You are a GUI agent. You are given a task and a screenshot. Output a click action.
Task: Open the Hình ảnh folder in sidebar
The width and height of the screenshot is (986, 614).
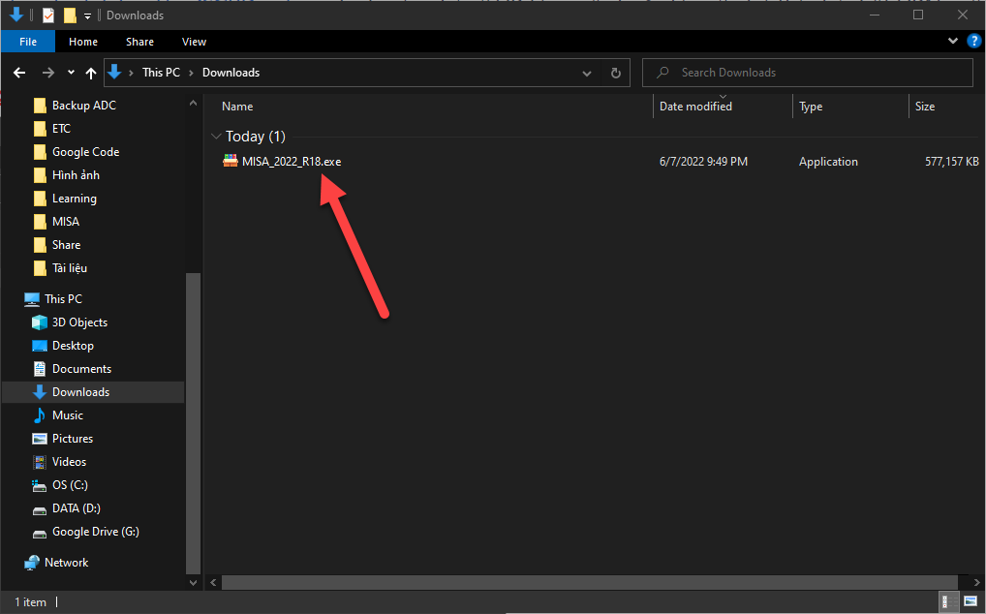(x=76, y=174)
